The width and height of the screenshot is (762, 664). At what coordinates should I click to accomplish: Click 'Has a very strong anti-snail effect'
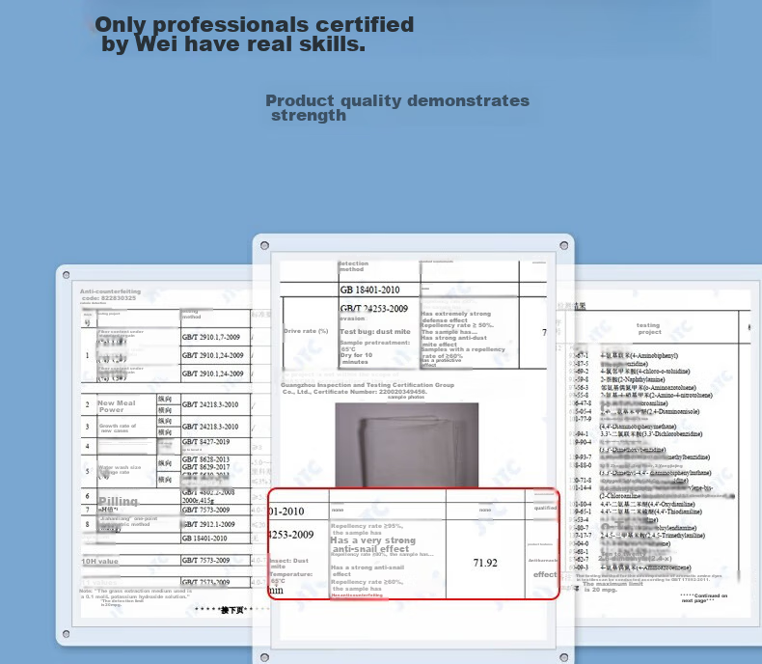(373, 544)
